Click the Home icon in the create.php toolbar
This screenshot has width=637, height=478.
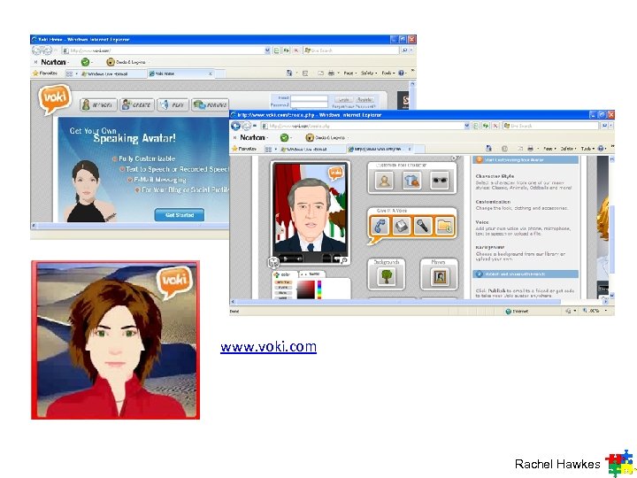pos(488,149)
